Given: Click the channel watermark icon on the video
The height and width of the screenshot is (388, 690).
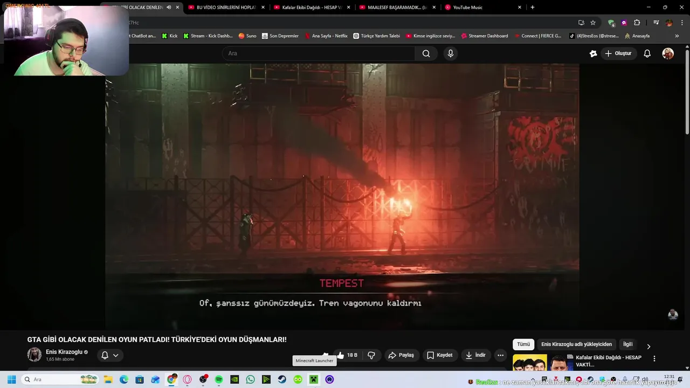Looking at the screenshot, I should 673,315.
